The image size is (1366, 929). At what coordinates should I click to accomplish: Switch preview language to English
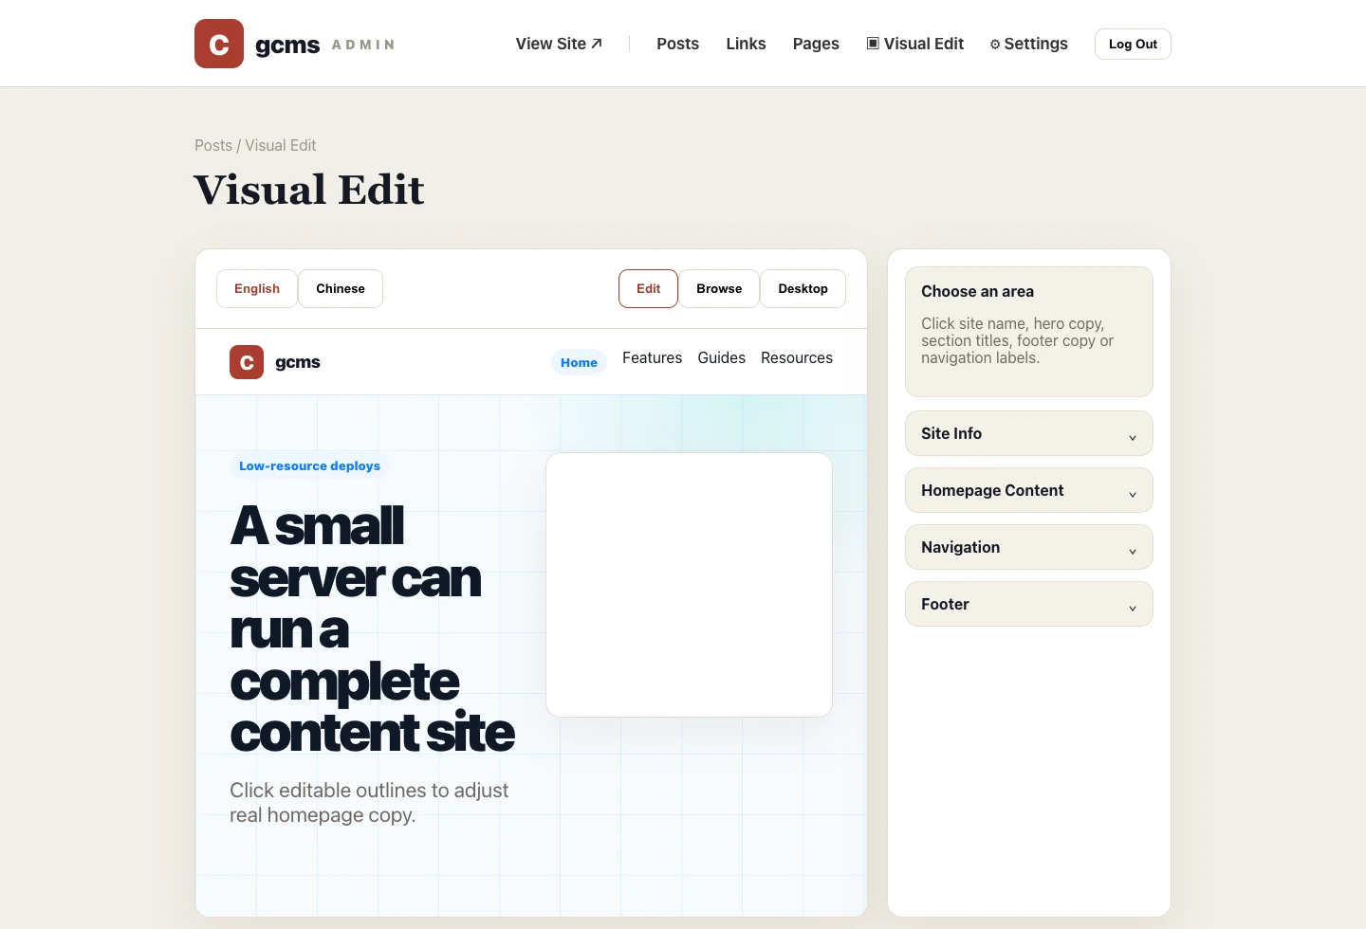click(257, 289)
